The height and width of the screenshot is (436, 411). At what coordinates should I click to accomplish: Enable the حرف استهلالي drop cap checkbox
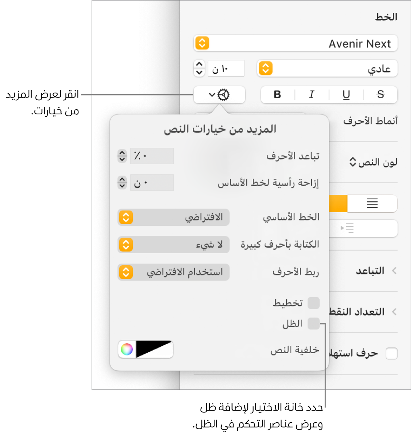pyautogui.click(x=392, y=353)
